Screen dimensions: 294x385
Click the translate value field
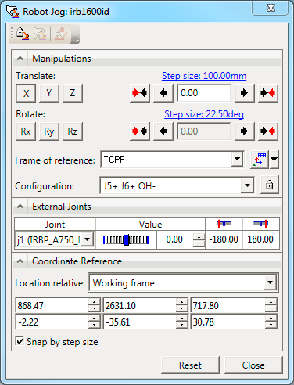coord(203,93)
